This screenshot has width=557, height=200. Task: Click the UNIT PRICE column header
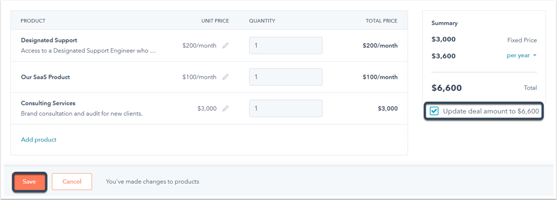tap(215, 21)
